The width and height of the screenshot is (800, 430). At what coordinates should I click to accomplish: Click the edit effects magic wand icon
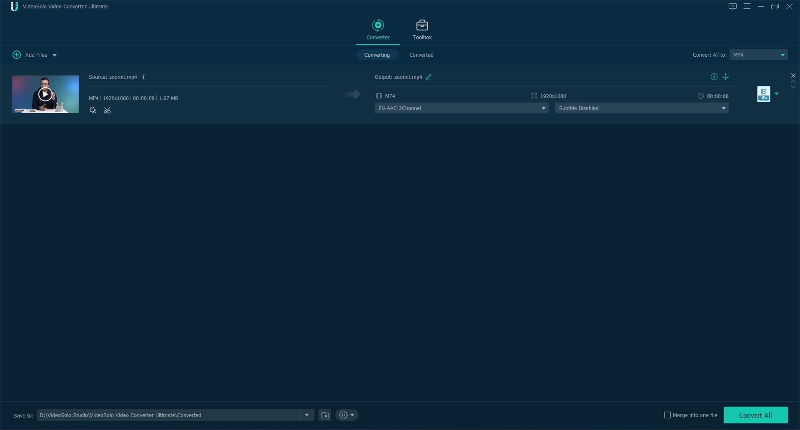(93, 110)
